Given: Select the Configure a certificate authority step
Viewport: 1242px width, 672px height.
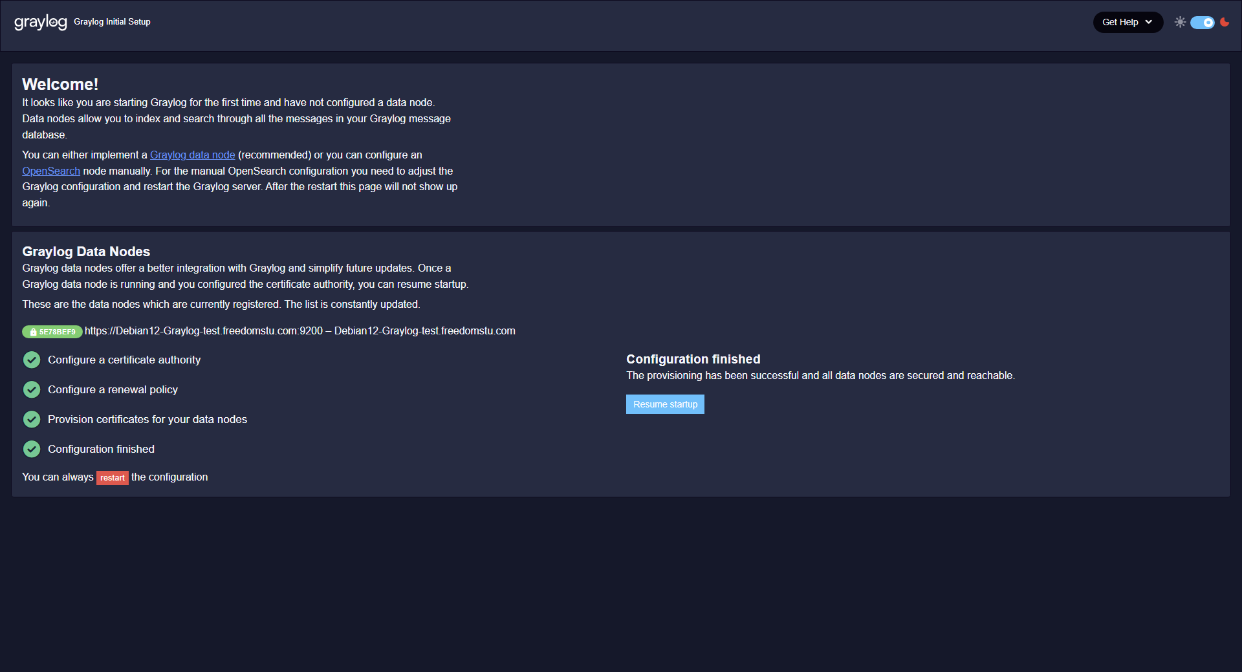Looking at the screenshot, I should click(124, 360).
